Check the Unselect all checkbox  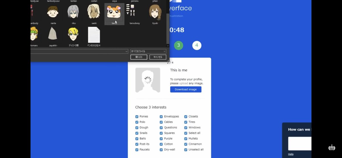point(186,150)
